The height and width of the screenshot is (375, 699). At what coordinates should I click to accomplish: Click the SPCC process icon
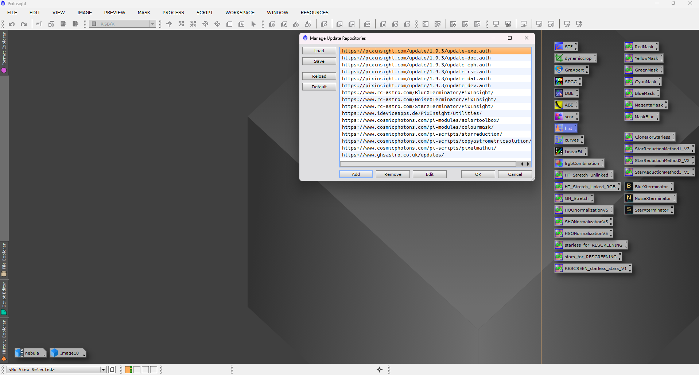point(568,82)
